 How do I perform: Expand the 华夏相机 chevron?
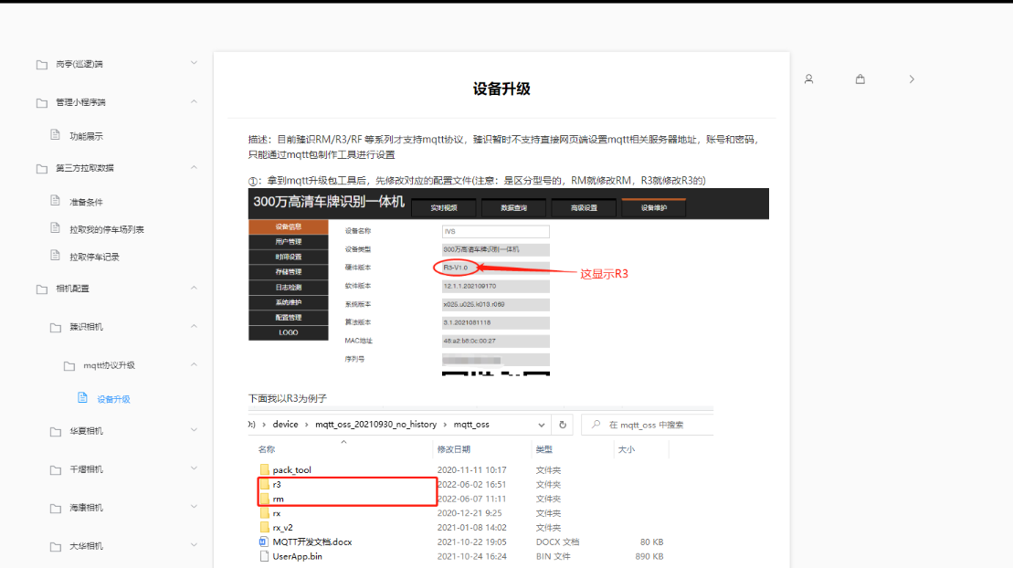[194, 430]
